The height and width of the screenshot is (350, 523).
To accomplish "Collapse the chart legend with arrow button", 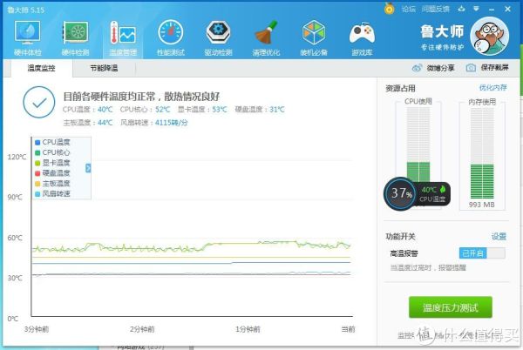I will point(88,168).
